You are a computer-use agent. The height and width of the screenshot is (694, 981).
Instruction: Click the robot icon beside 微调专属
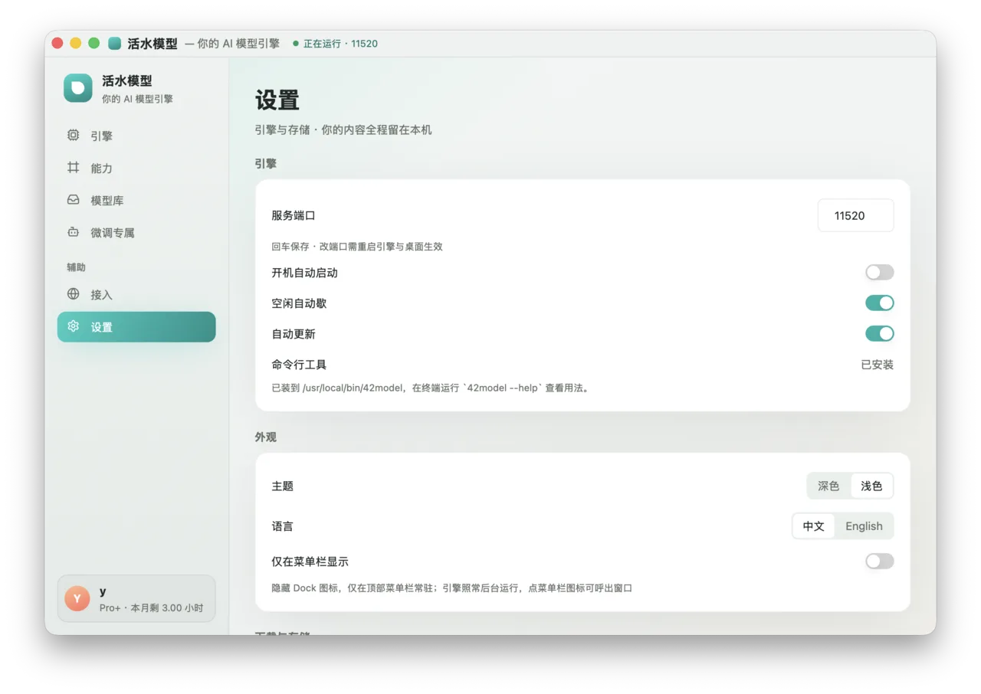73,231
